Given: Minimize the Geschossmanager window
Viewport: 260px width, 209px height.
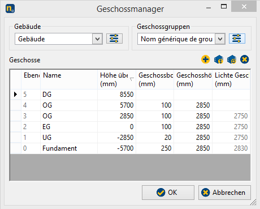Looking at the screenshot, I should 209,7.
